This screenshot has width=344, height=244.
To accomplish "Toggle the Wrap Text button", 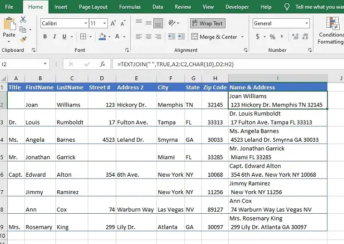I will tap(207, 24).
